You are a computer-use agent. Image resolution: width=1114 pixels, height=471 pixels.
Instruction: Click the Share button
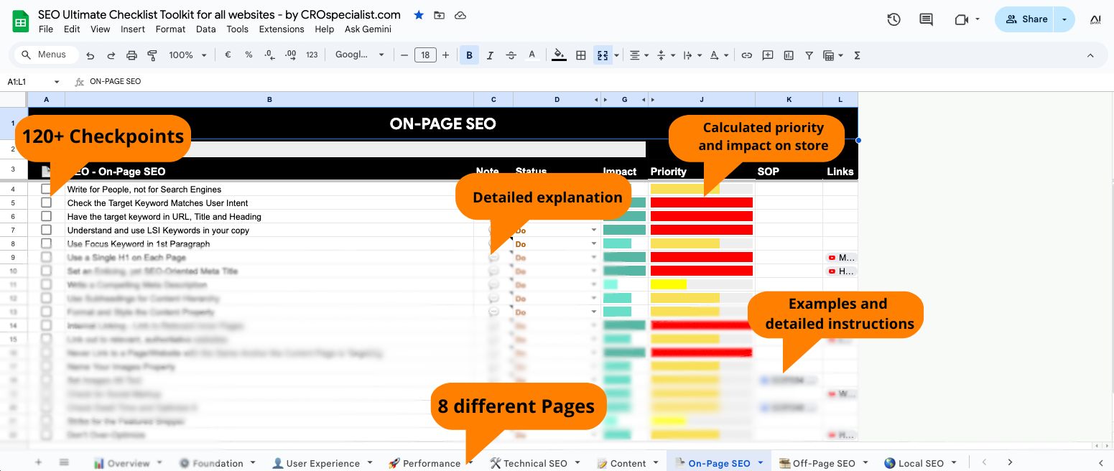pos(1026,19)
